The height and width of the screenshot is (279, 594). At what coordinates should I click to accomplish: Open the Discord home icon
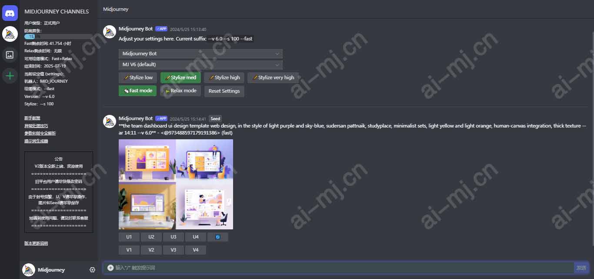10,13
